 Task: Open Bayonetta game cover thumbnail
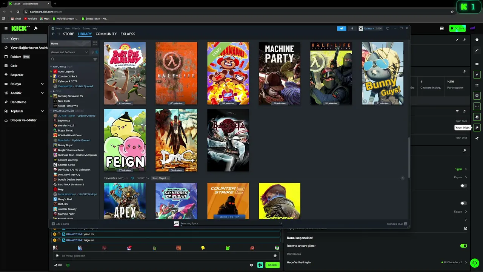tap(228, 141)
